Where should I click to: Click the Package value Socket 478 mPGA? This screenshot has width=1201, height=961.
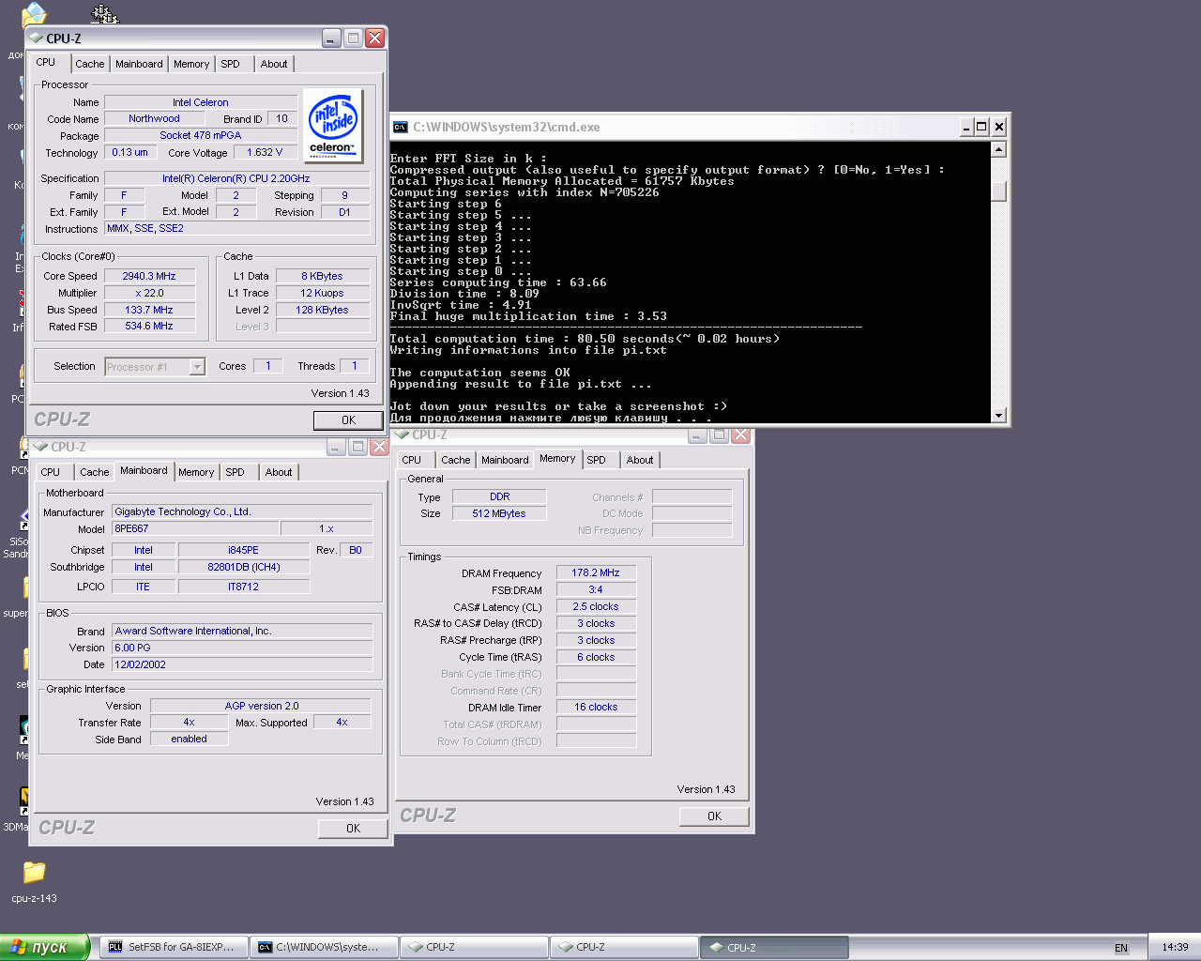(201, 135)
